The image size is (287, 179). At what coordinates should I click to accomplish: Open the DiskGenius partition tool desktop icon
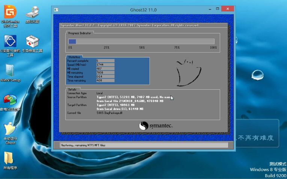coord(10,16)
